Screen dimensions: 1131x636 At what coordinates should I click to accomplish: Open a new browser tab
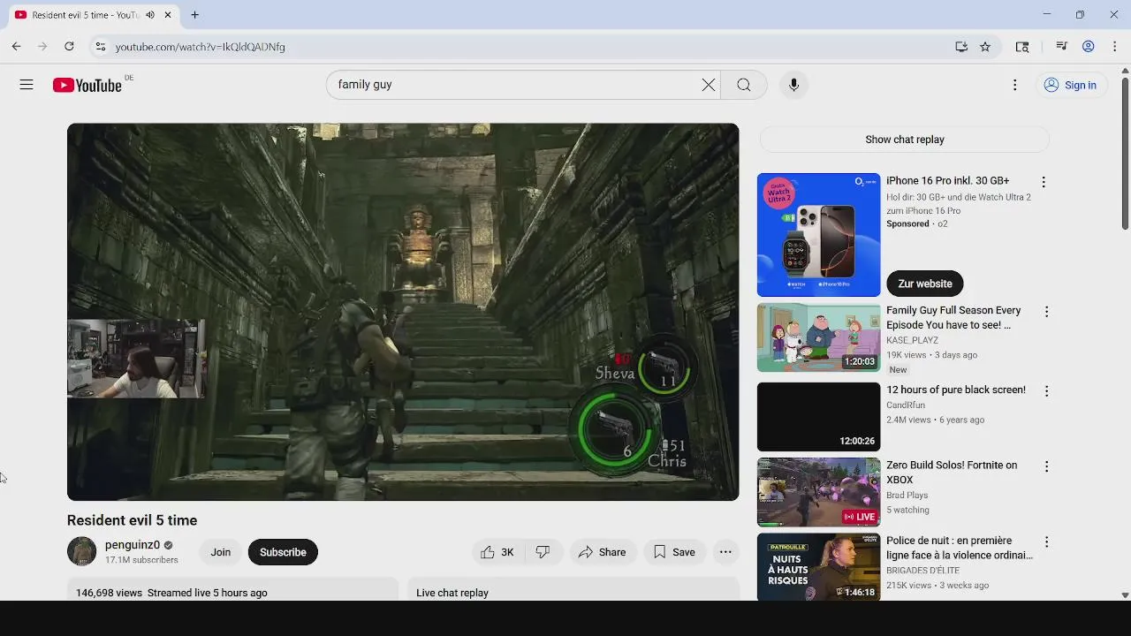[x=194, y=15]
